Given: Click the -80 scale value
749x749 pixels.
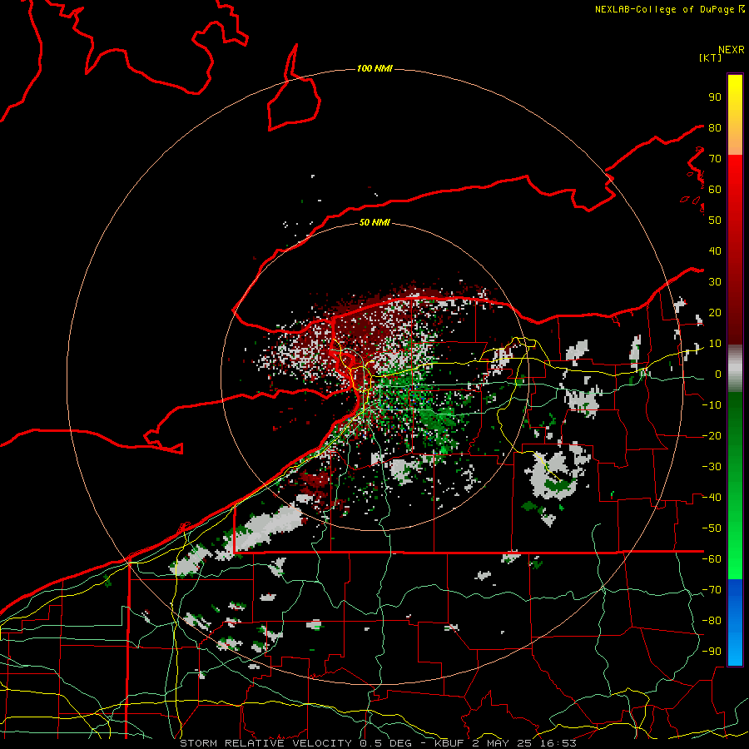Looking at the screenshot, I should [712, 621].
